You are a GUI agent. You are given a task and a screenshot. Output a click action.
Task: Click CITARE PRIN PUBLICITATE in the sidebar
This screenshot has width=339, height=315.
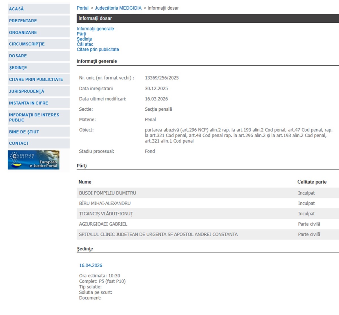[x=36, y=80]
